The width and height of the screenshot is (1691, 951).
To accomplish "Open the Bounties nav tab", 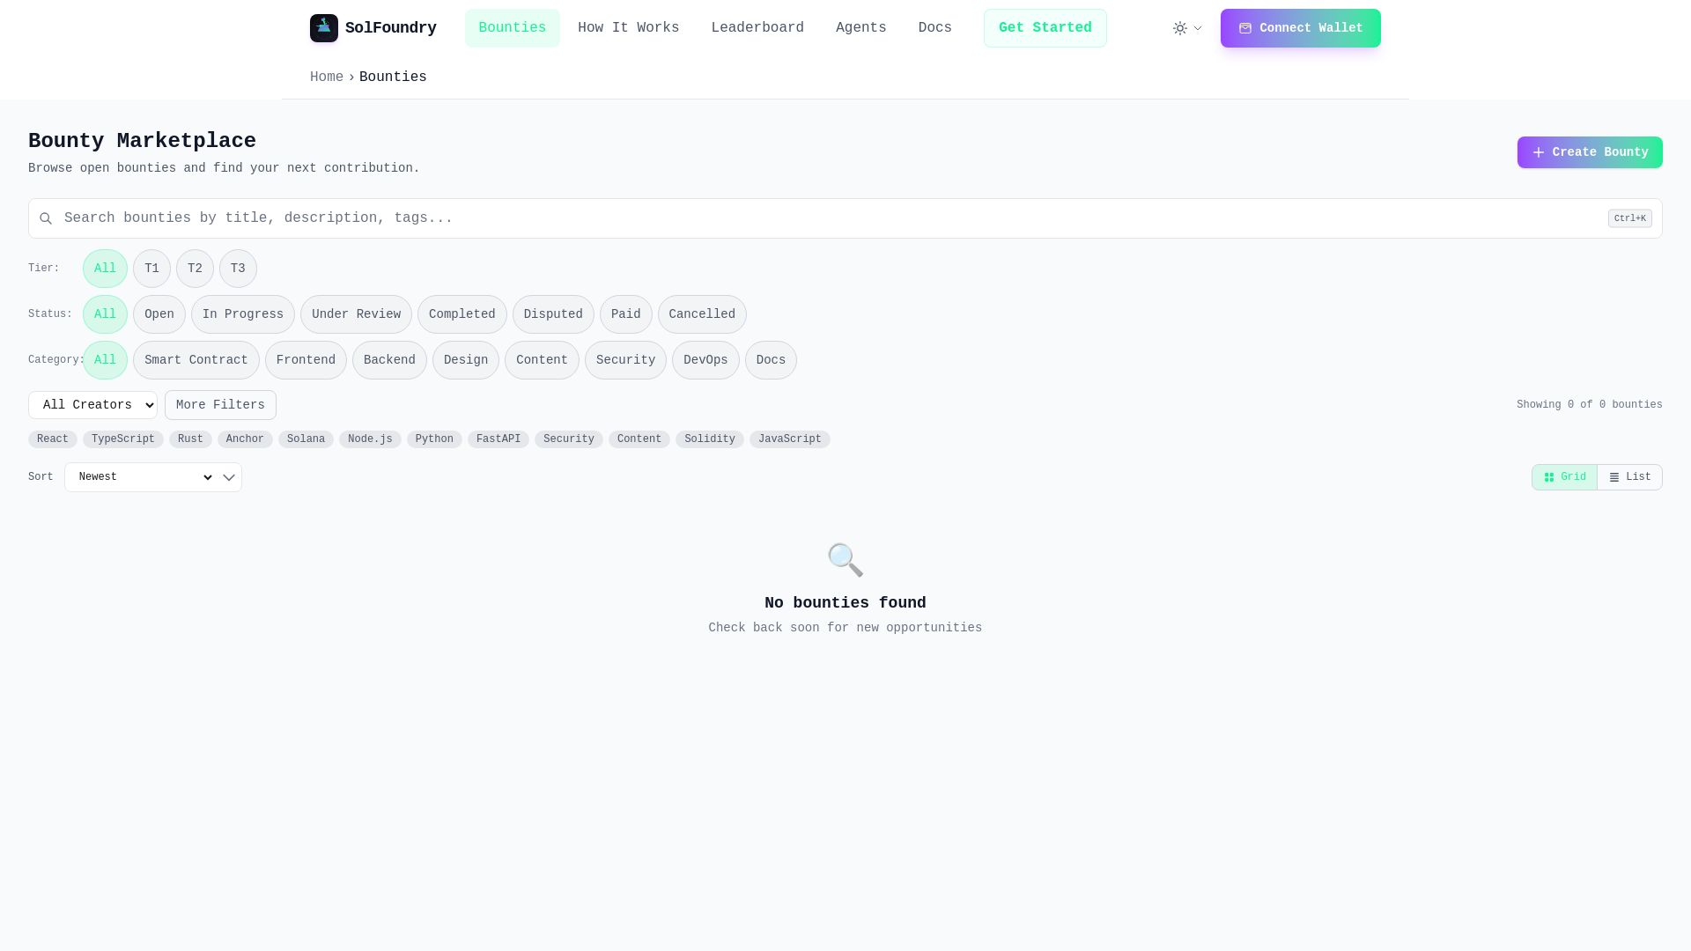I will tap(513, 28).
